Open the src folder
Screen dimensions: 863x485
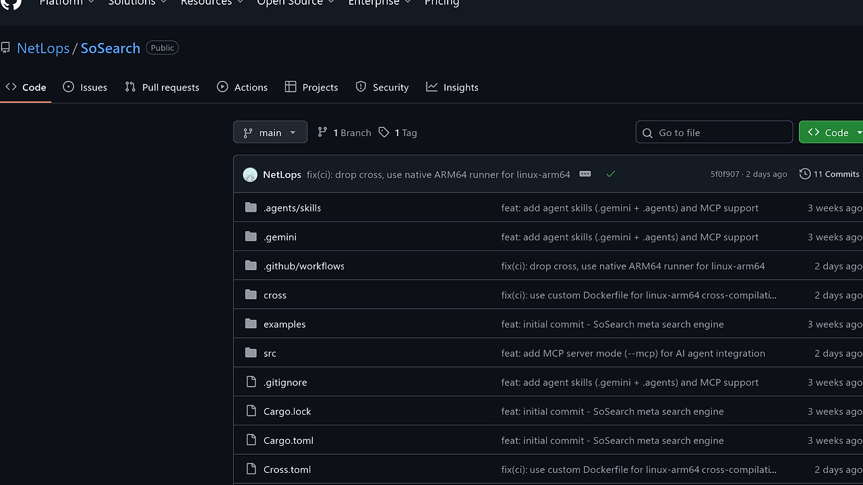(270, 352)
